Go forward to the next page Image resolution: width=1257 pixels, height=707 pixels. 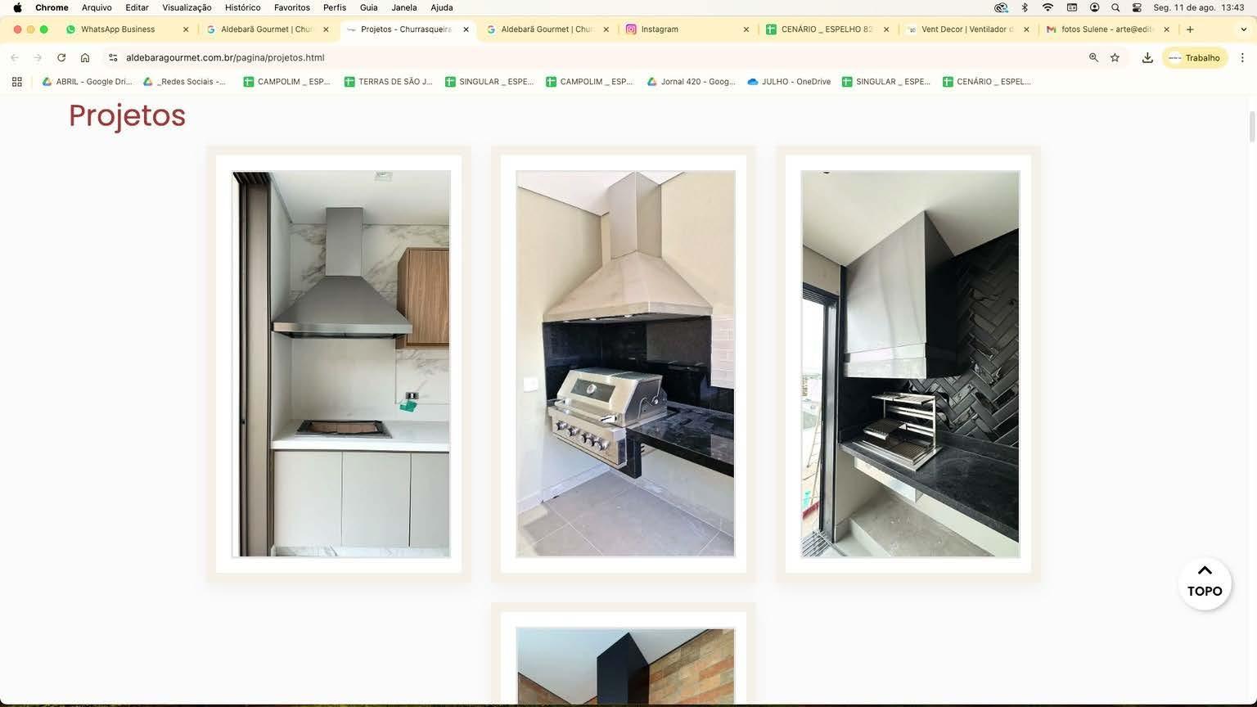38,57
